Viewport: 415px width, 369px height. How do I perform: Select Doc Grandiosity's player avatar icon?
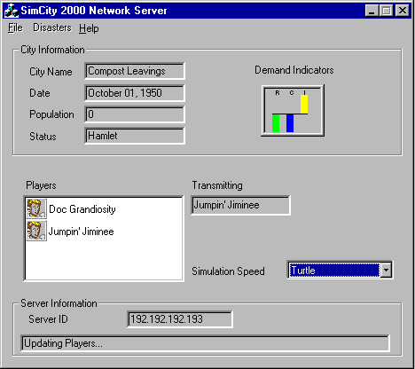click(x=36, y=208)
